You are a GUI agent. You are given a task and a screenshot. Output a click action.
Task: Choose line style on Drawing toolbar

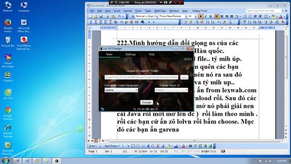pos(191,146)
